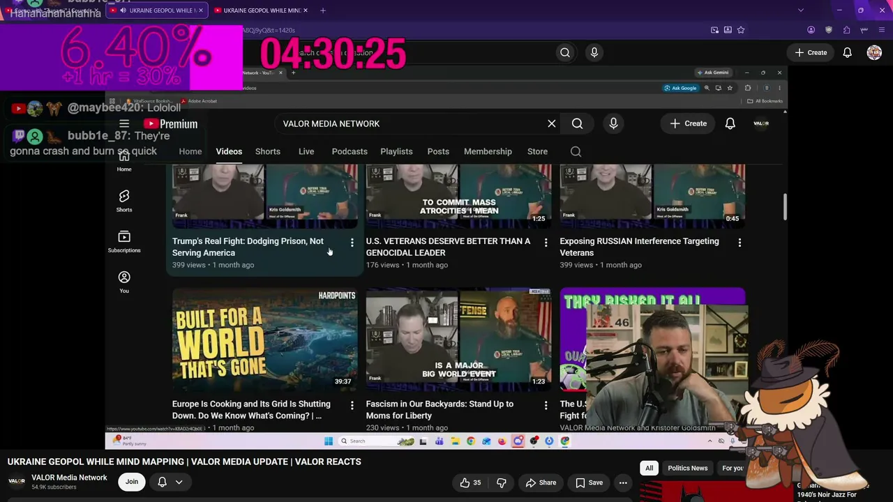The height and width of the screenshot is (502, 893).
Task: Open a new tab in the outer browser
Action: coord(322,10)
